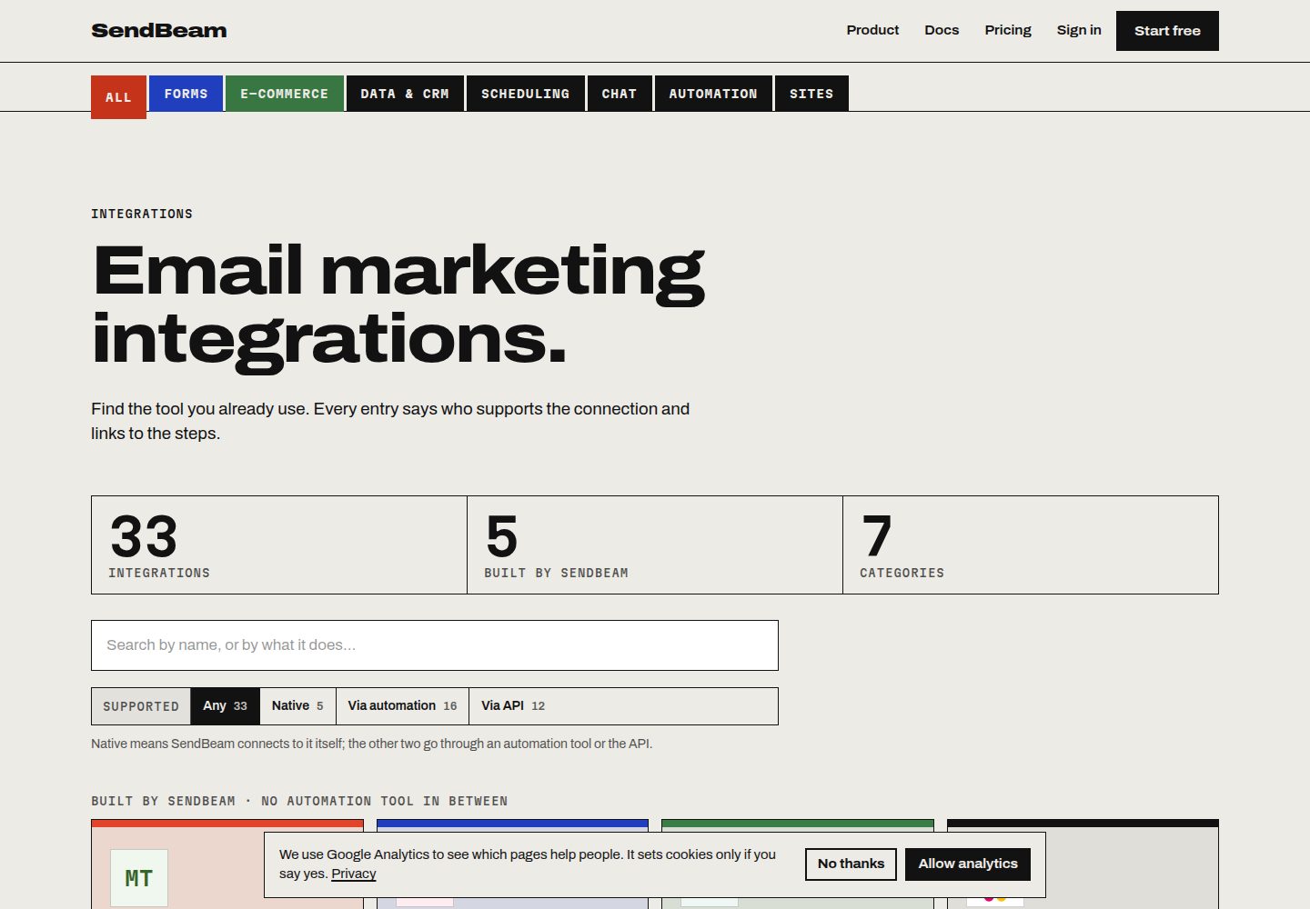Screen dimensions: 1310x909
Task: Switch to the SCHEDULING tab
Action: pos(525,93)
